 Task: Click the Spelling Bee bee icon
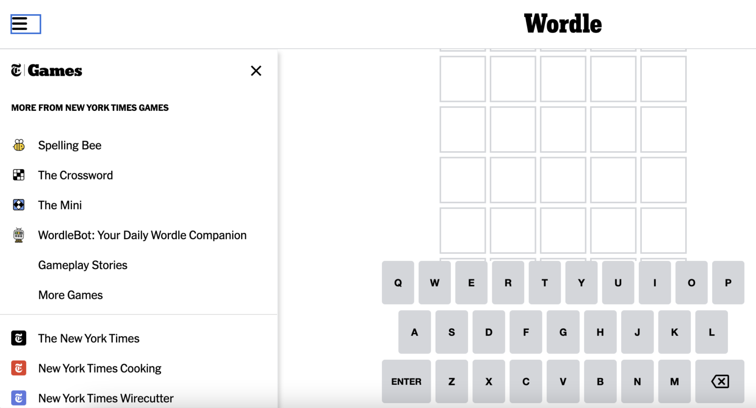[x=19, y=145]
